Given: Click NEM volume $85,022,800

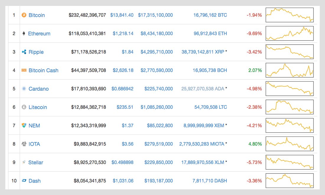Looking at the screenshot, I should 160,126.
